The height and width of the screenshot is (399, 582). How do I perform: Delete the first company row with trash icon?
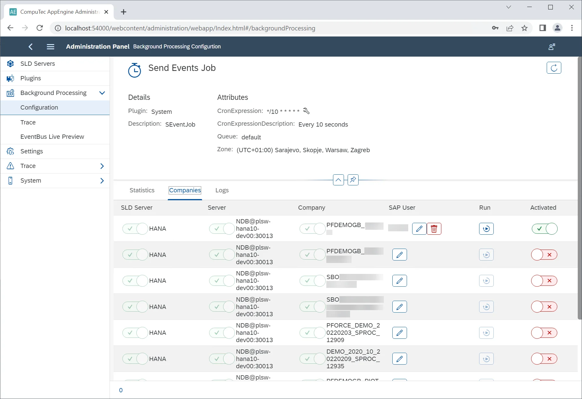click(x=434, y=229)
